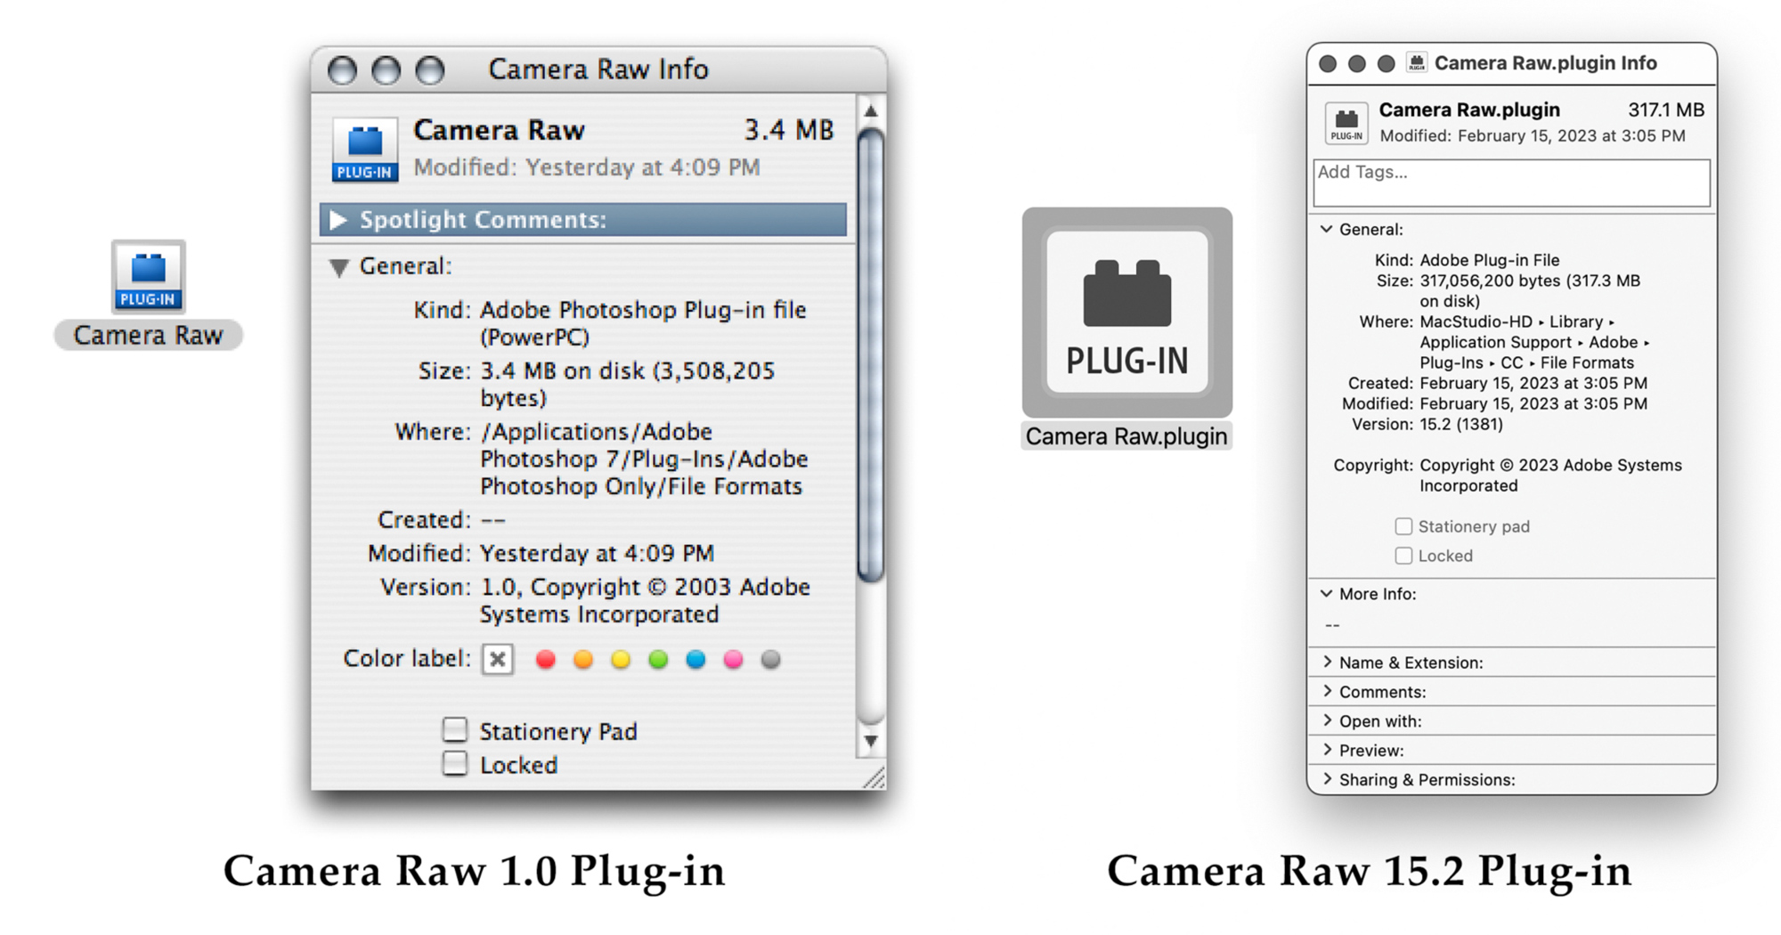Clear the color label with the X box
Screen dimensions: 1781x935
point(498,659)
